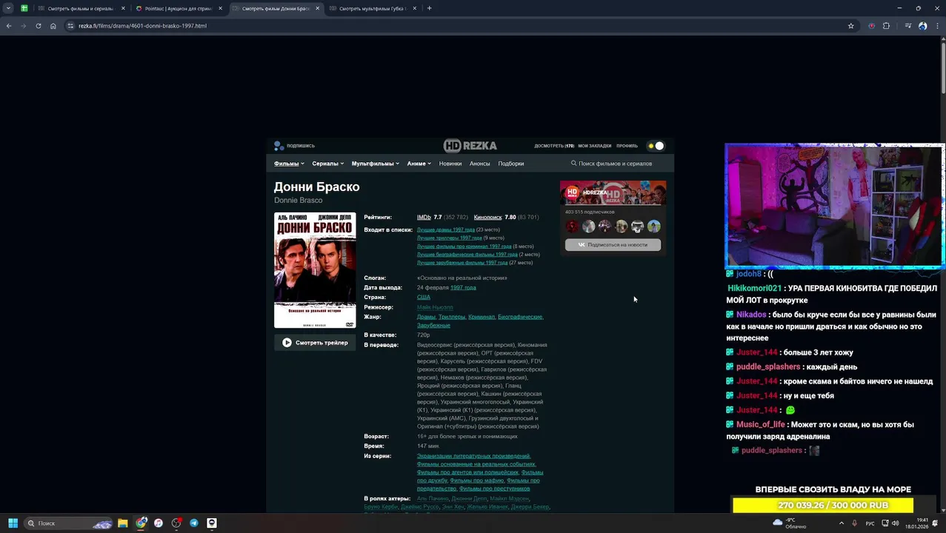This screenshot has height=533, width=946.
Task: Click Подписаться на новости VK button
Action: 613,244
